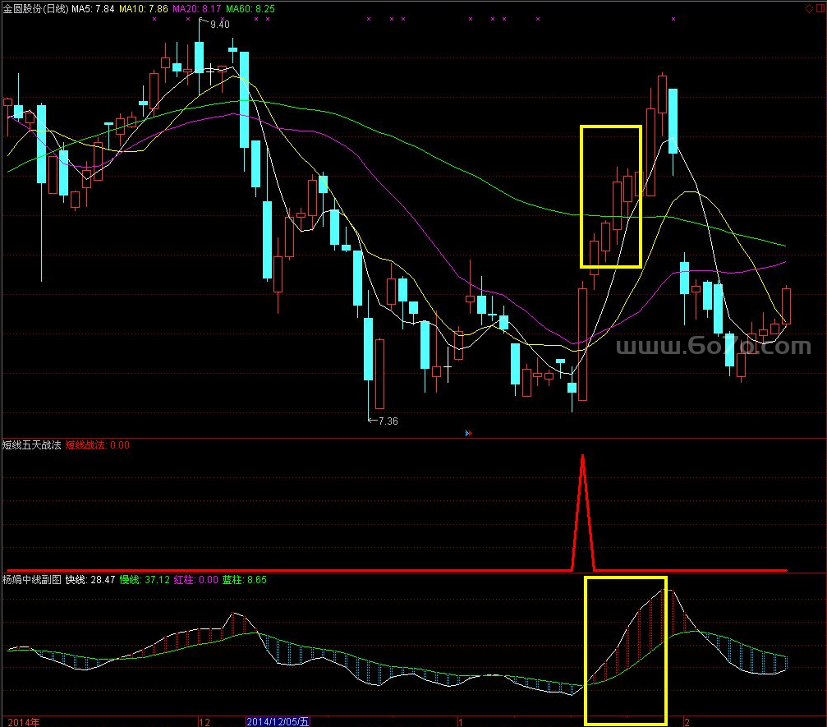The image size is (827, 727).
Task: Open the 短线五天战法 indicator name
Action: click(x=32, y=445)
